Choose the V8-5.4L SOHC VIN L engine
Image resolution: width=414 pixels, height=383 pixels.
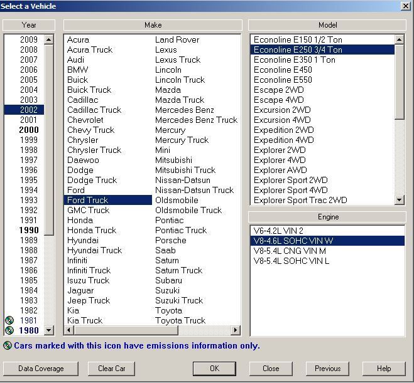coord(291,261)
